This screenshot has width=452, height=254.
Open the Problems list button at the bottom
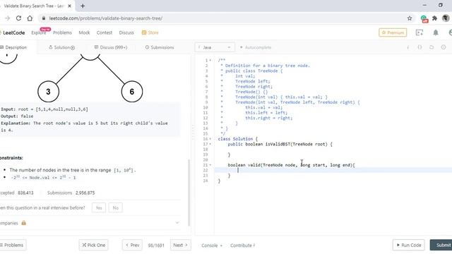(x=12, y=245)
